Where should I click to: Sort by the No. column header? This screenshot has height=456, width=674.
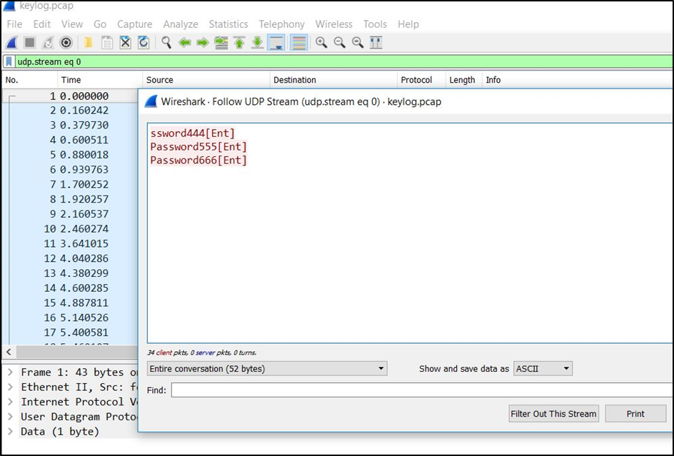click(x=30, y=80)
